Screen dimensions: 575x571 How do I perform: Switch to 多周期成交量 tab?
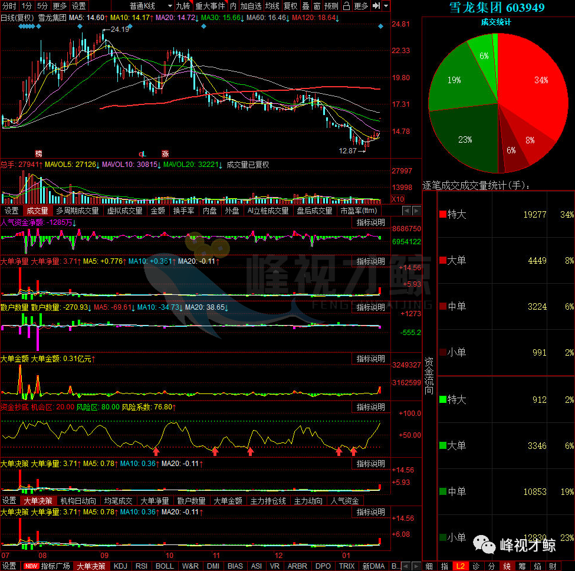77,211
